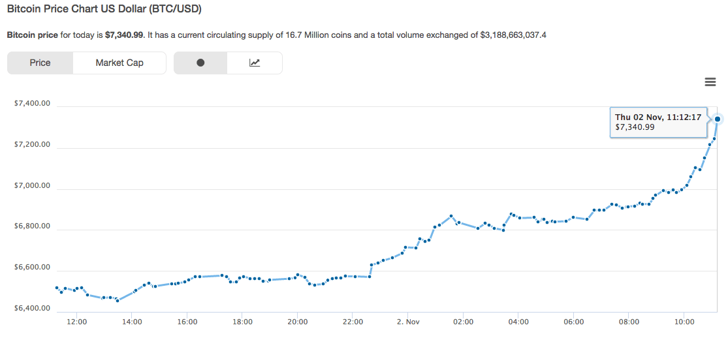The image size is (728, 338).
Task: Click the 14:00 x-axis time label
Action: [132, 321]
